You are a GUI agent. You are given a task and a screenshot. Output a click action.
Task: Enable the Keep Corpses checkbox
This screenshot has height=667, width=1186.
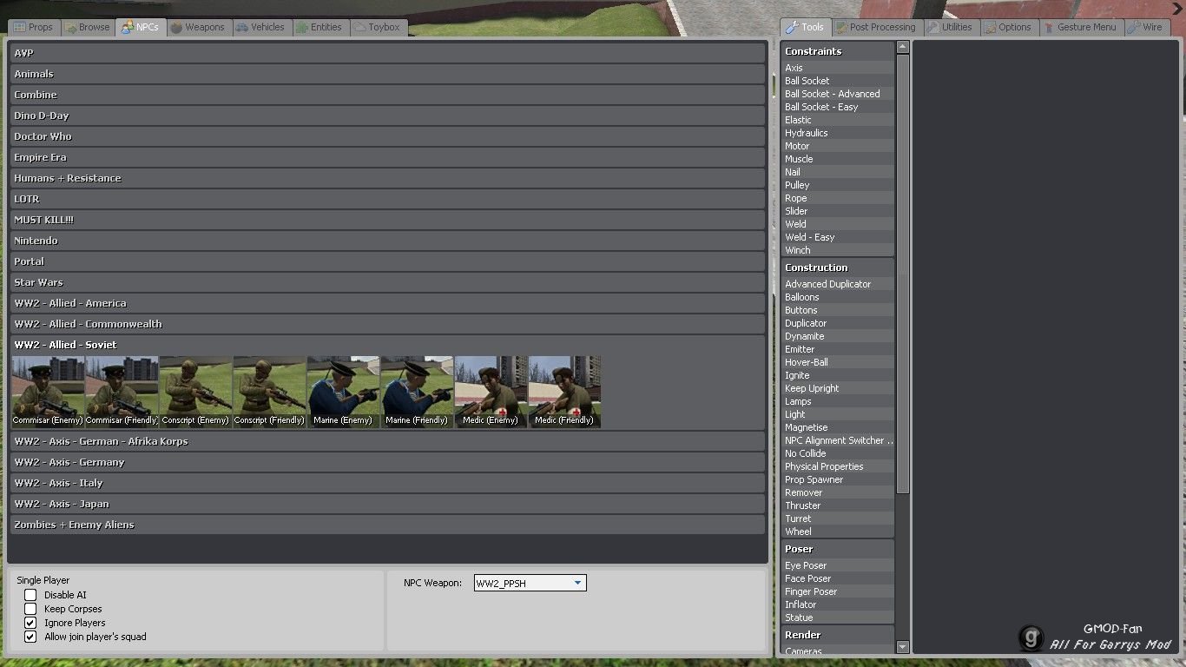tap(30, 609)
